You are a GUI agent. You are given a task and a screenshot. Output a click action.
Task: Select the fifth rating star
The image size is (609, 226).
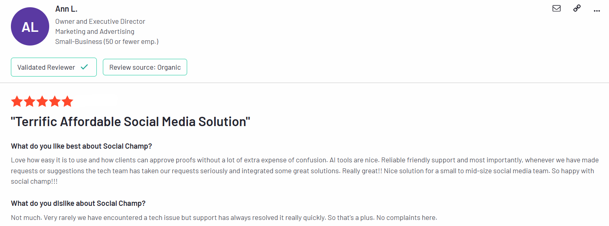pos(67,102)
